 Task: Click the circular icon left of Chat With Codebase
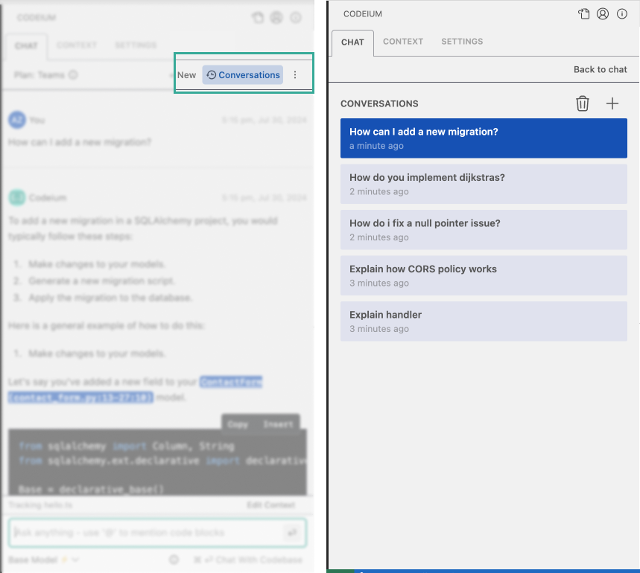174,560
